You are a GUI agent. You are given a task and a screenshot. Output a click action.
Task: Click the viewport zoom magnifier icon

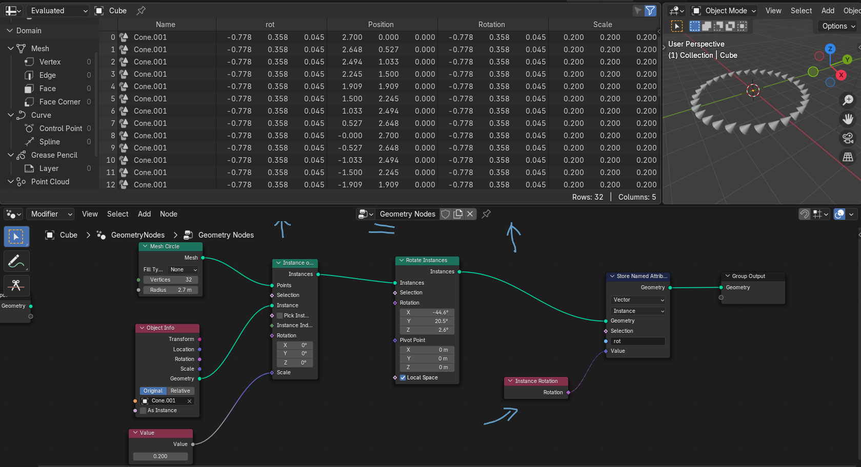click(x=848, y=100)
